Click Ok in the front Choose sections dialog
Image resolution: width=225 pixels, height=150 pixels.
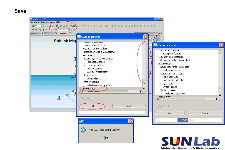[x=93, y=106]
